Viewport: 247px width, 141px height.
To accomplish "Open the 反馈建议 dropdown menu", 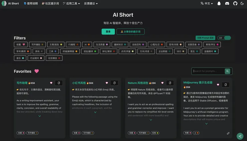I will pyautogui.click(x=91, y=3).
